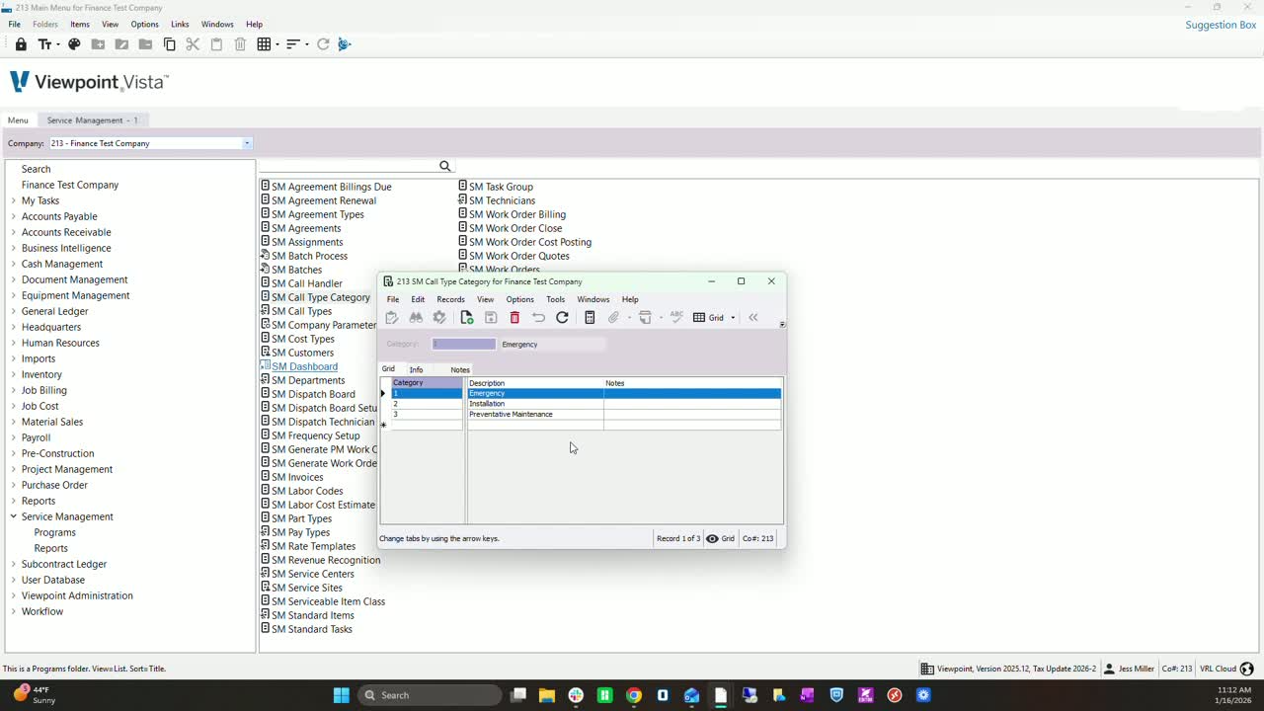Click the new record icon in SM Call Type Category
The image size is (1264, 711).
[467, 317]
